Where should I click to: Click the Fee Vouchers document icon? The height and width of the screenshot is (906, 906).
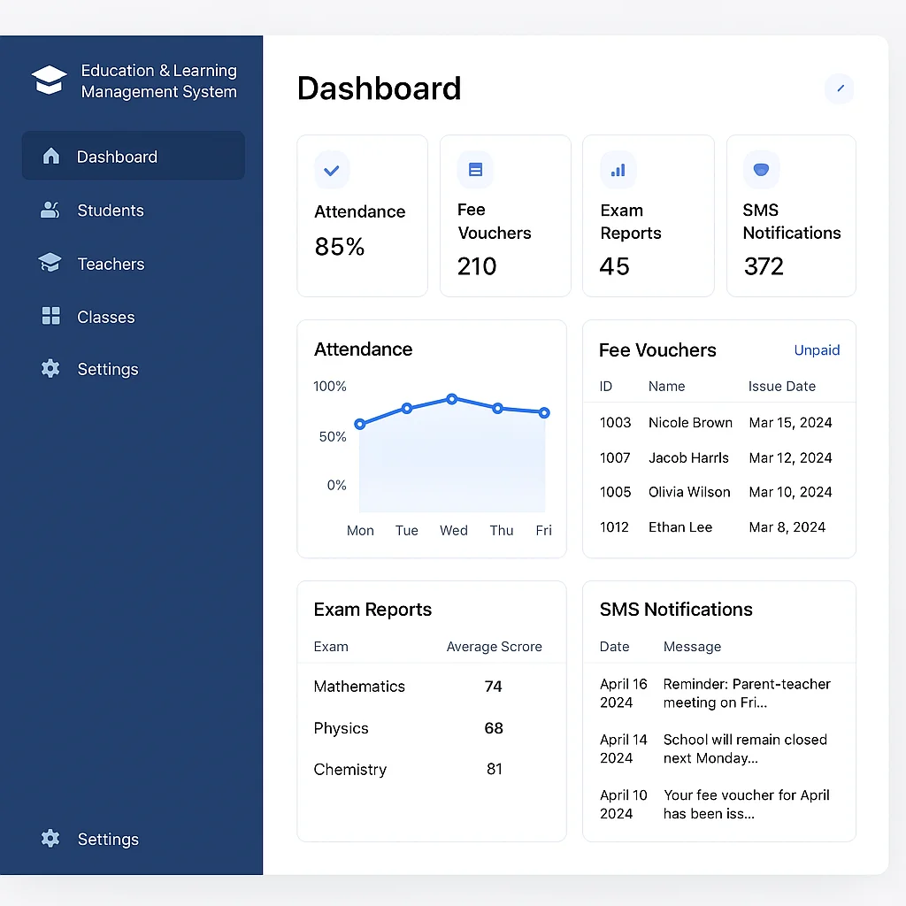click(x=475, y=169)
